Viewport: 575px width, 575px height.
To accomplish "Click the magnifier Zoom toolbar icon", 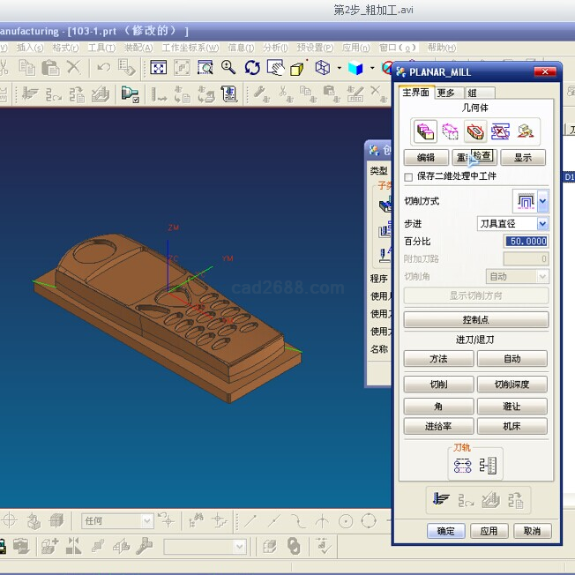I will point(228,68).
